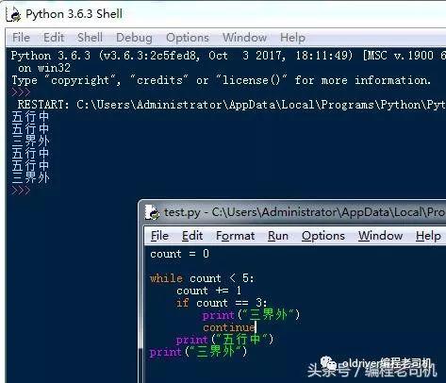446x383 pixels.
Task: Click the 'on win32' line in the shell
Action: click(x=44, y=68)
